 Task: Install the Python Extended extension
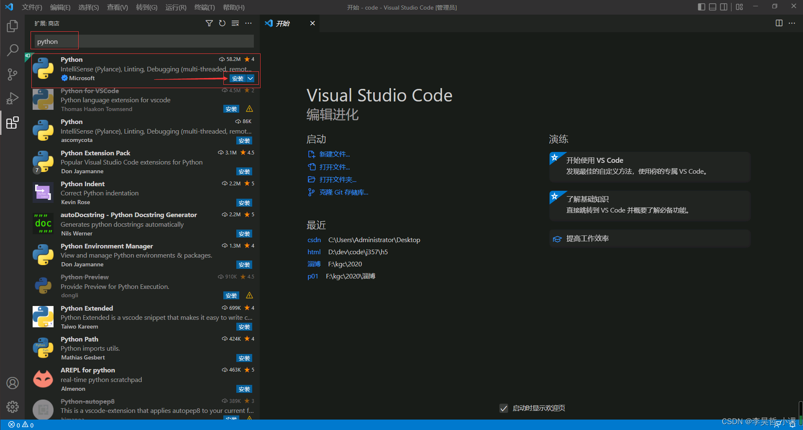click(244, 327)
